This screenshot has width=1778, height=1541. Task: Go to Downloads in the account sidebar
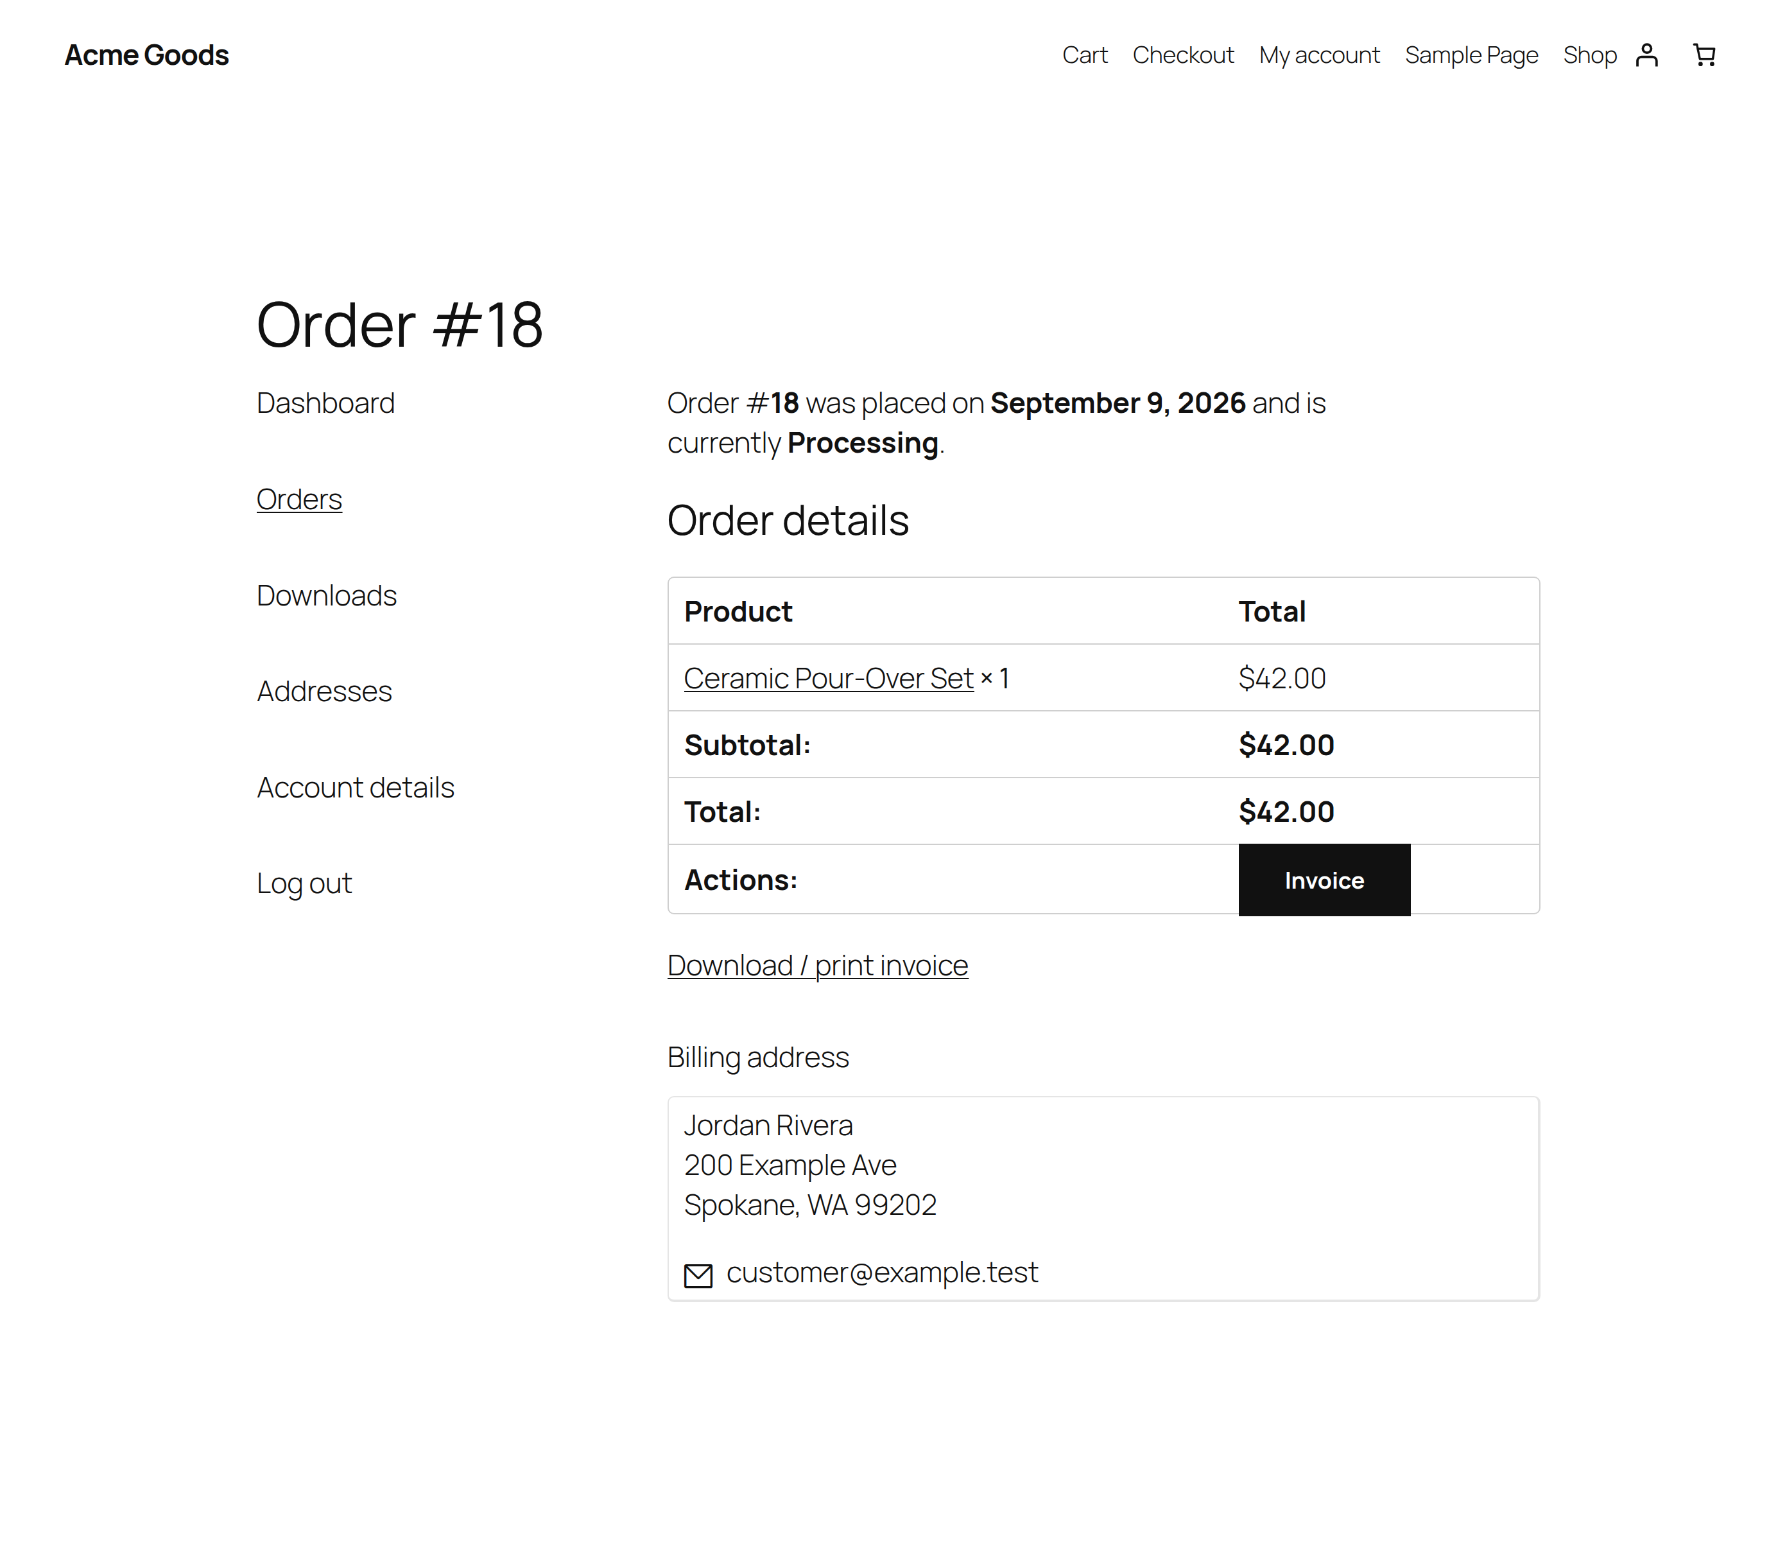[x=327, y=595]
